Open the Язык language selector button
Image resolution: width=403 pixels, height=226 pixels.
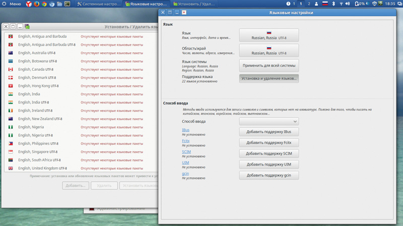coord(269,35)
